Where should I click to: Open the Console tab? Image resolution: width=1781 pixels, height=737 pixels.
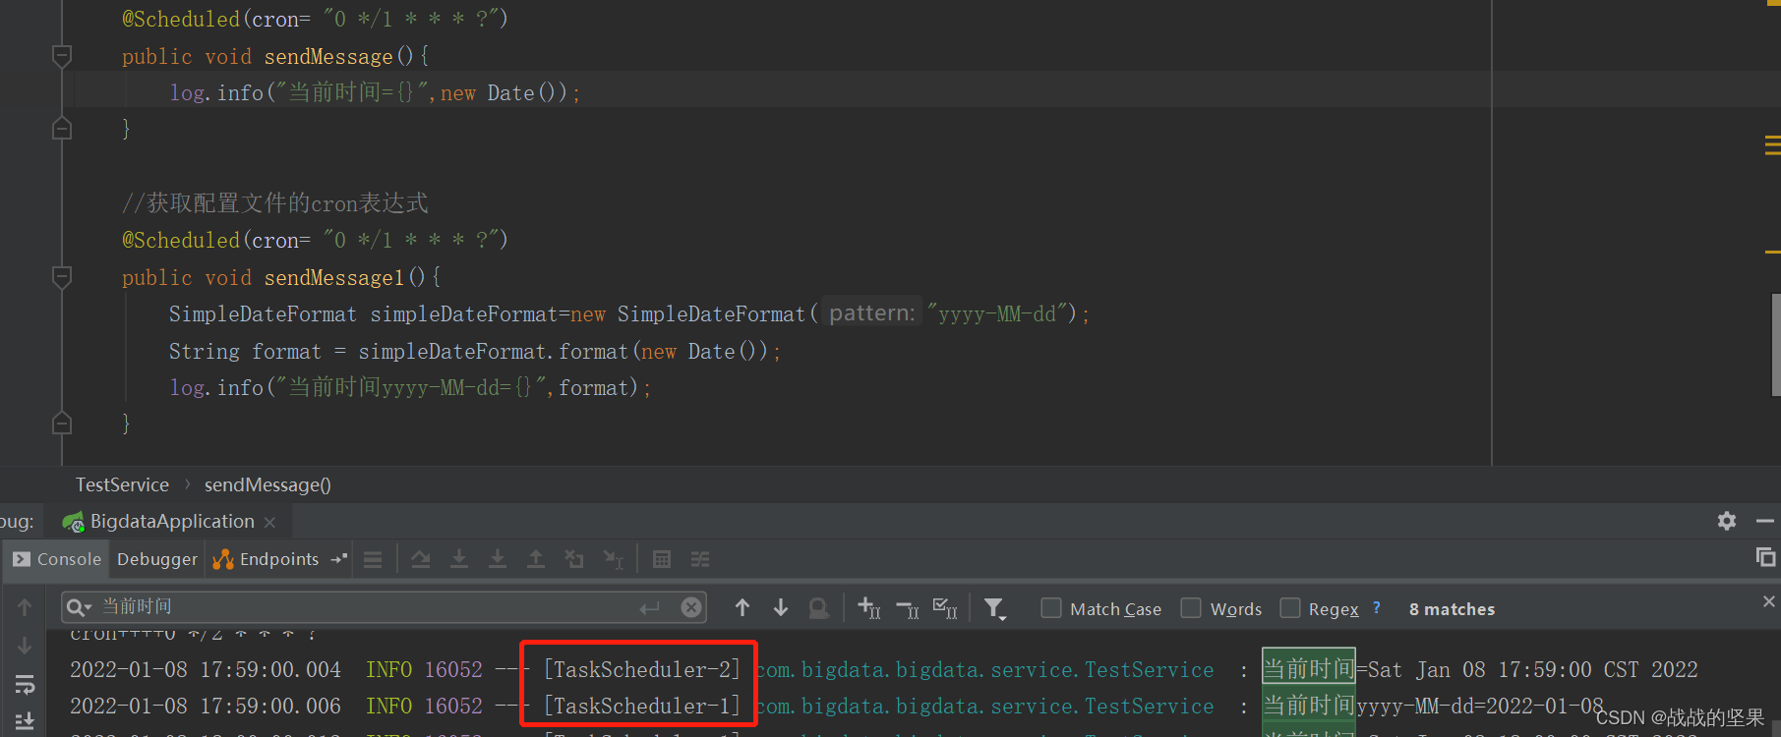click(57, 559)
